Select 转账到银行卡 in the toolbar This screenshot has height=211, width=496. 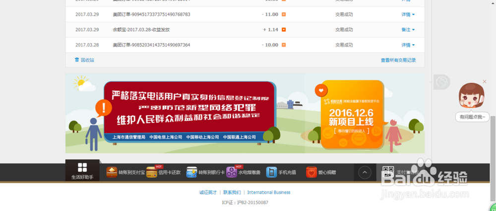coord(212,173)
